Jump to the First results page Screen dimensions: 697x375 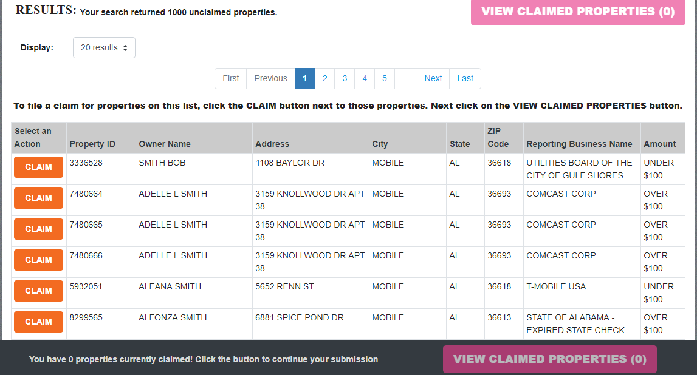pyautogui.click(x=230, y=78)
